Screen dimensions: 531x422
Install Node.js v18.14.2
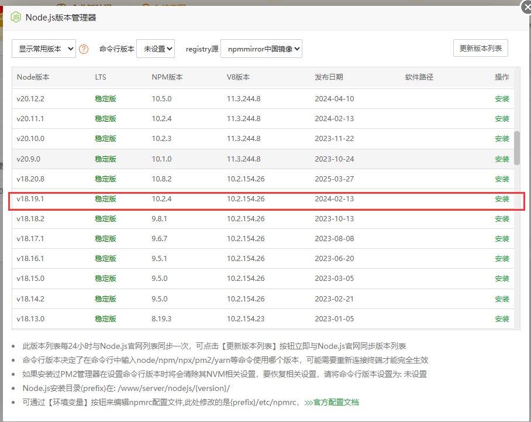pyautogui.click(x=502, y=299)
